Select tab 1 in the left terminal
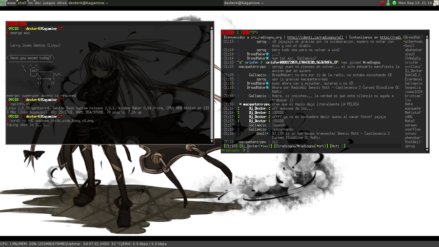This screenshot has width=439, height=247. pyautogui.click(x=22, y=24)
